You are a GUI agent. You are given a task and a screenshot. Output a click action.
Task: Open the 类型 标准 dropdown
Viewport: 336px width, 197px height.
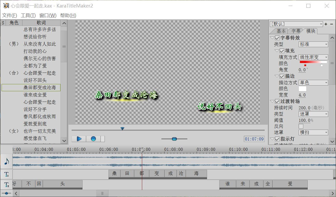click(x=313, y=44)
